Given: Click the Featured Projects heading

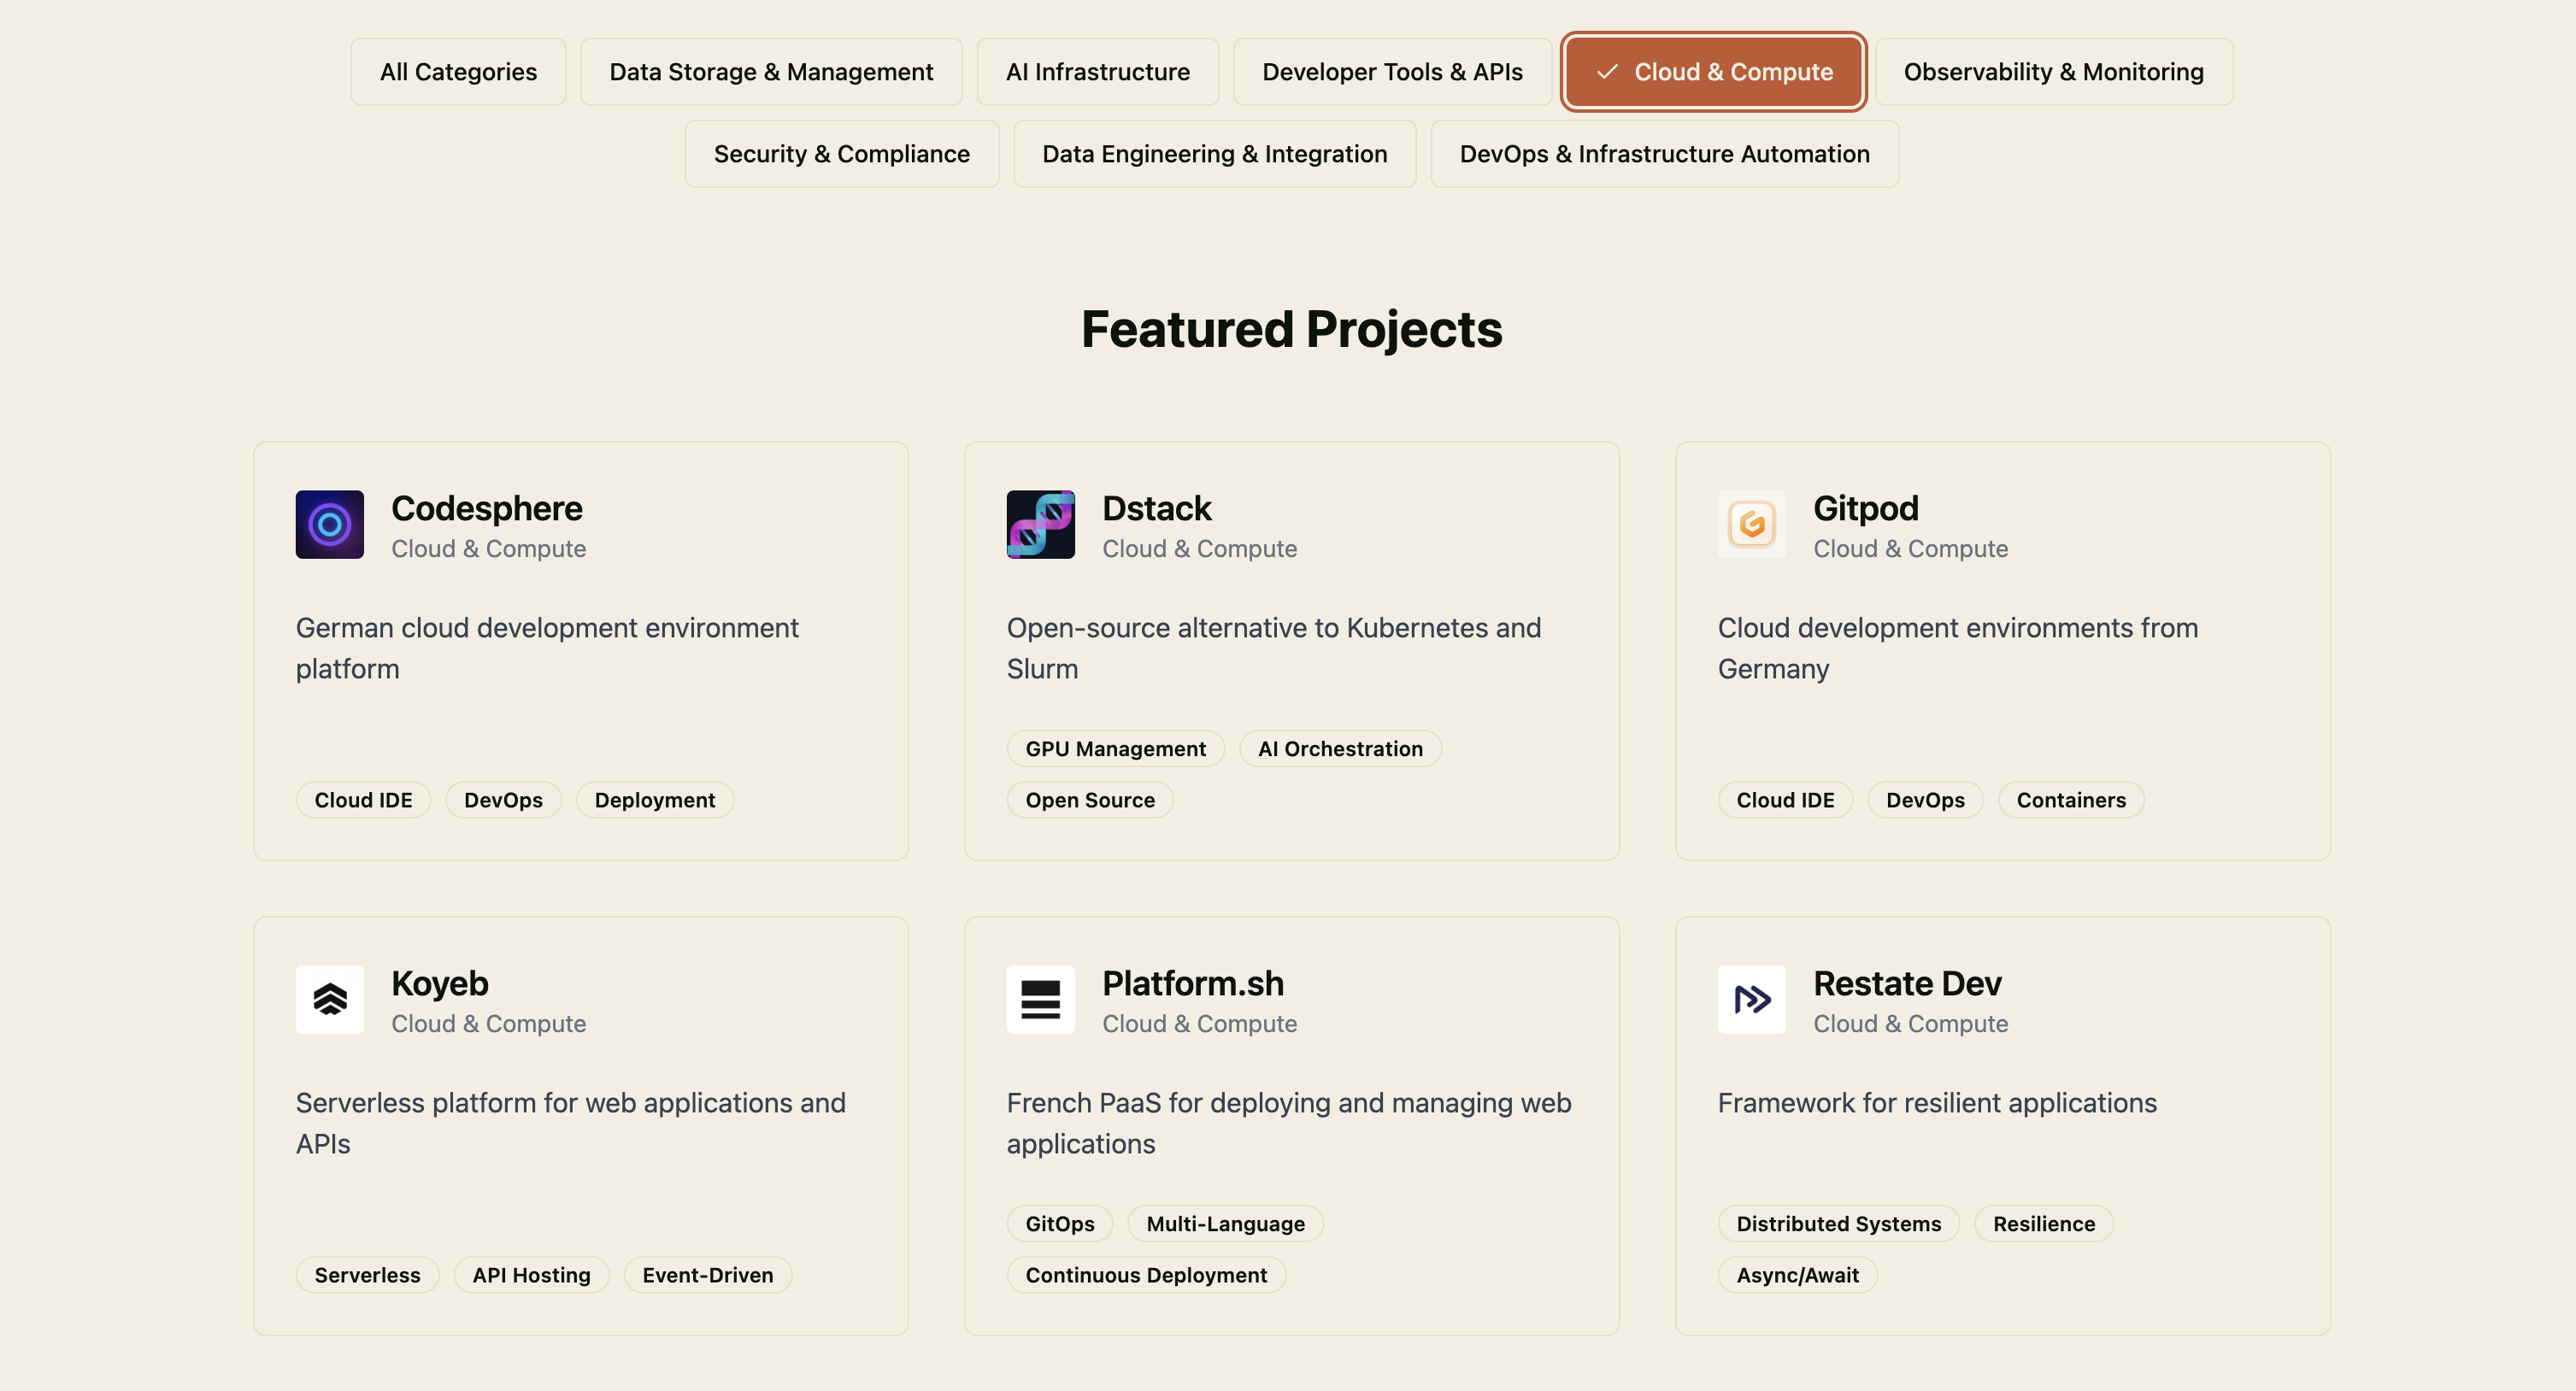Looking at the screenshot, I should click(1291, 329).
